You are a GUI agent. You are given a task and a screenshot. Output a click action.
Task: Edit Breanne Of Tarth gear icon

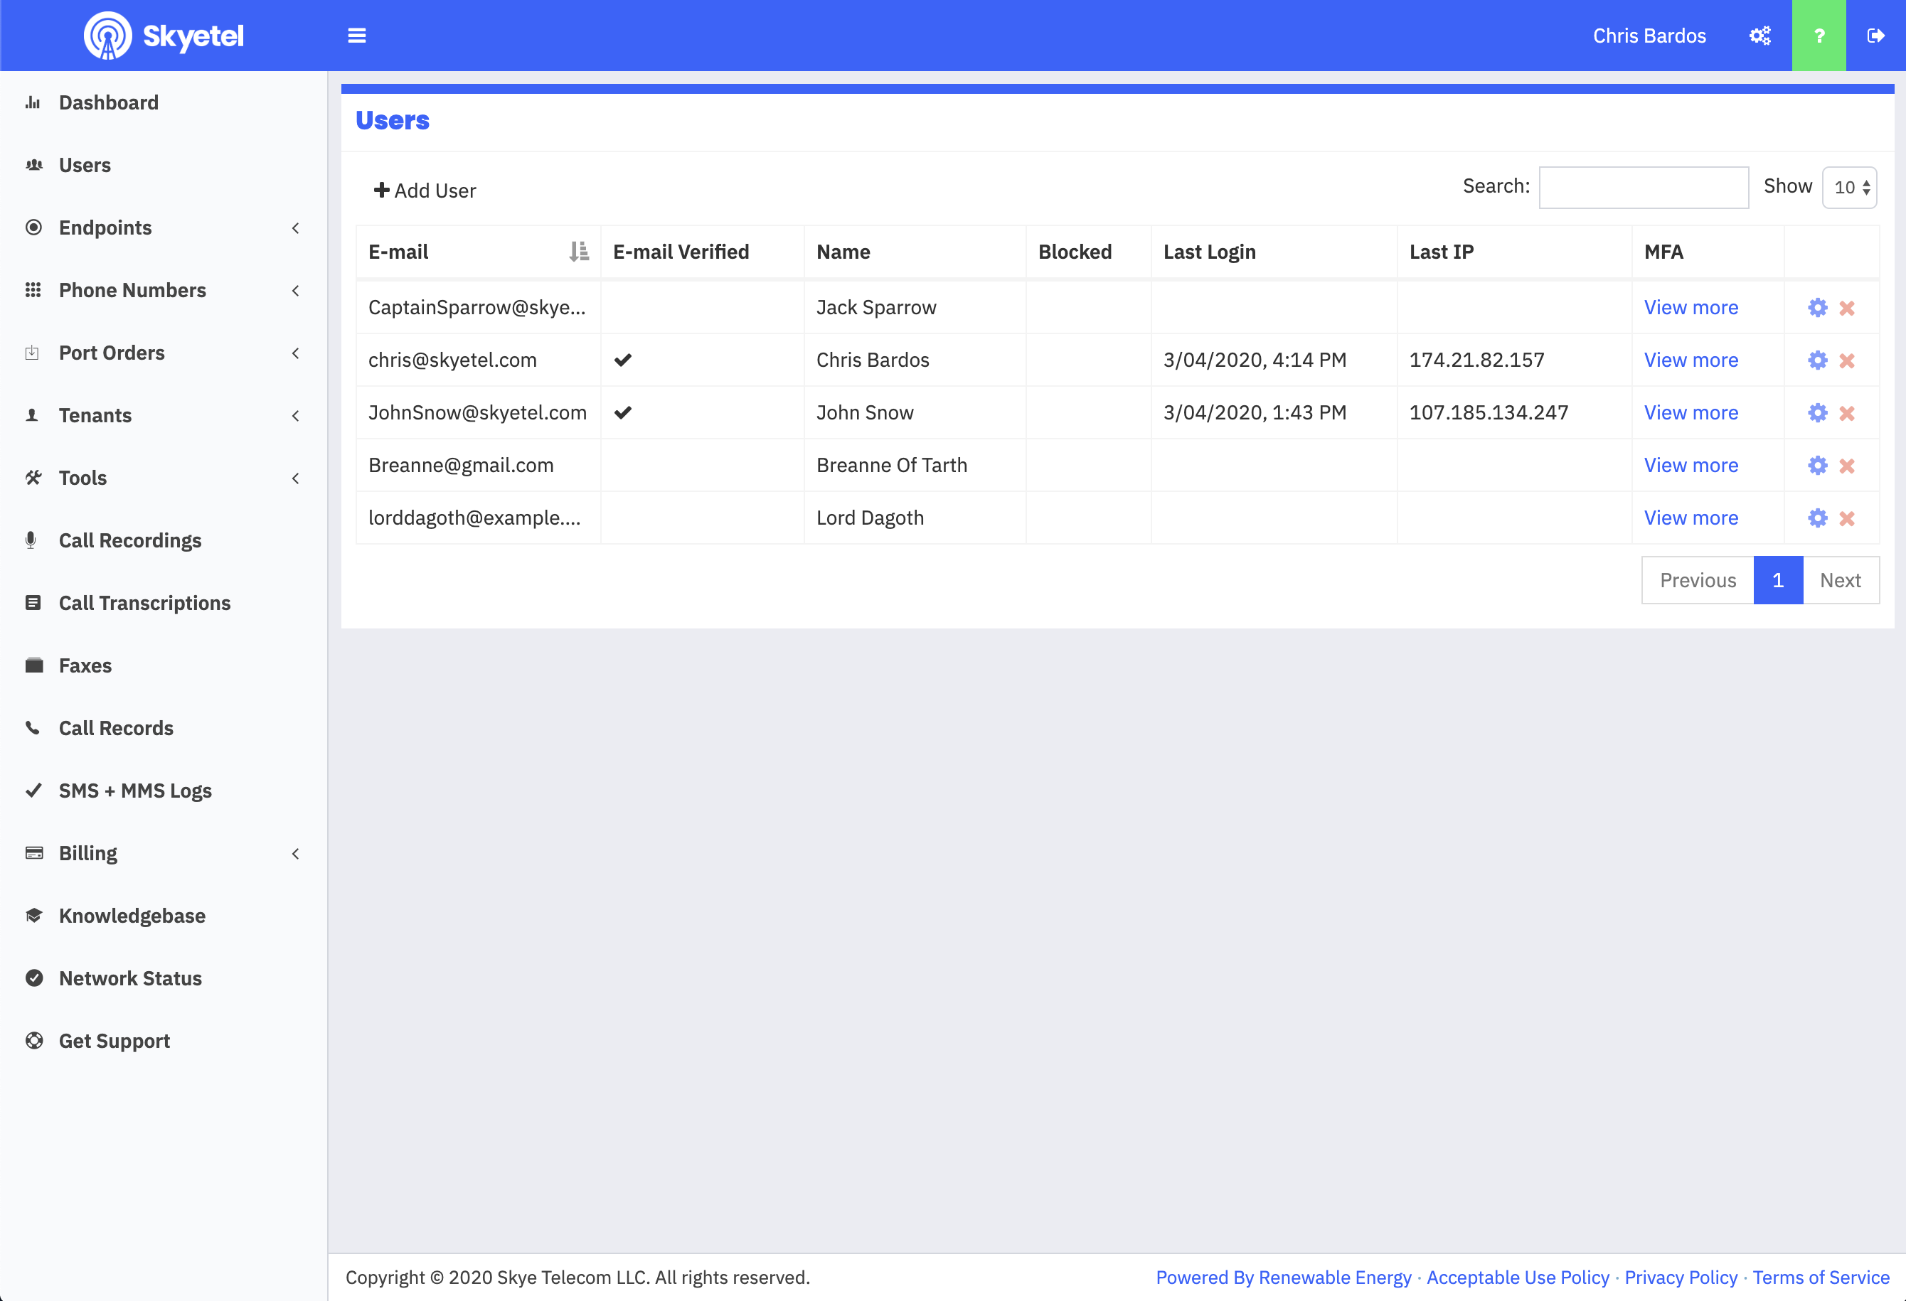click(x=1817, y=465)
